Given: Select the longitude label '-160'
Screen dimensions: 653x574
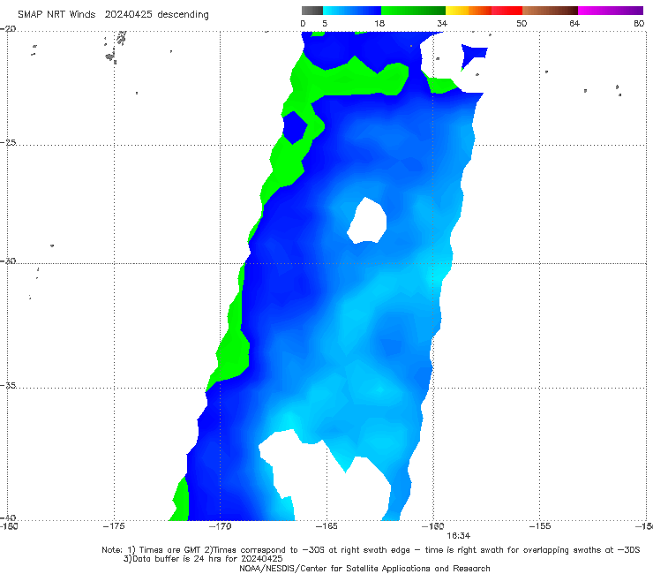Looking at the screenshot, I should click(x=433, y=526).
